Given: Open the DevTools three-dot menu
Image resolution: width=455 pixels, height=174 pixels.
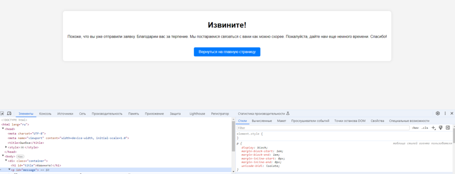Looking at the screenshot, I should [x=445, y=113].
